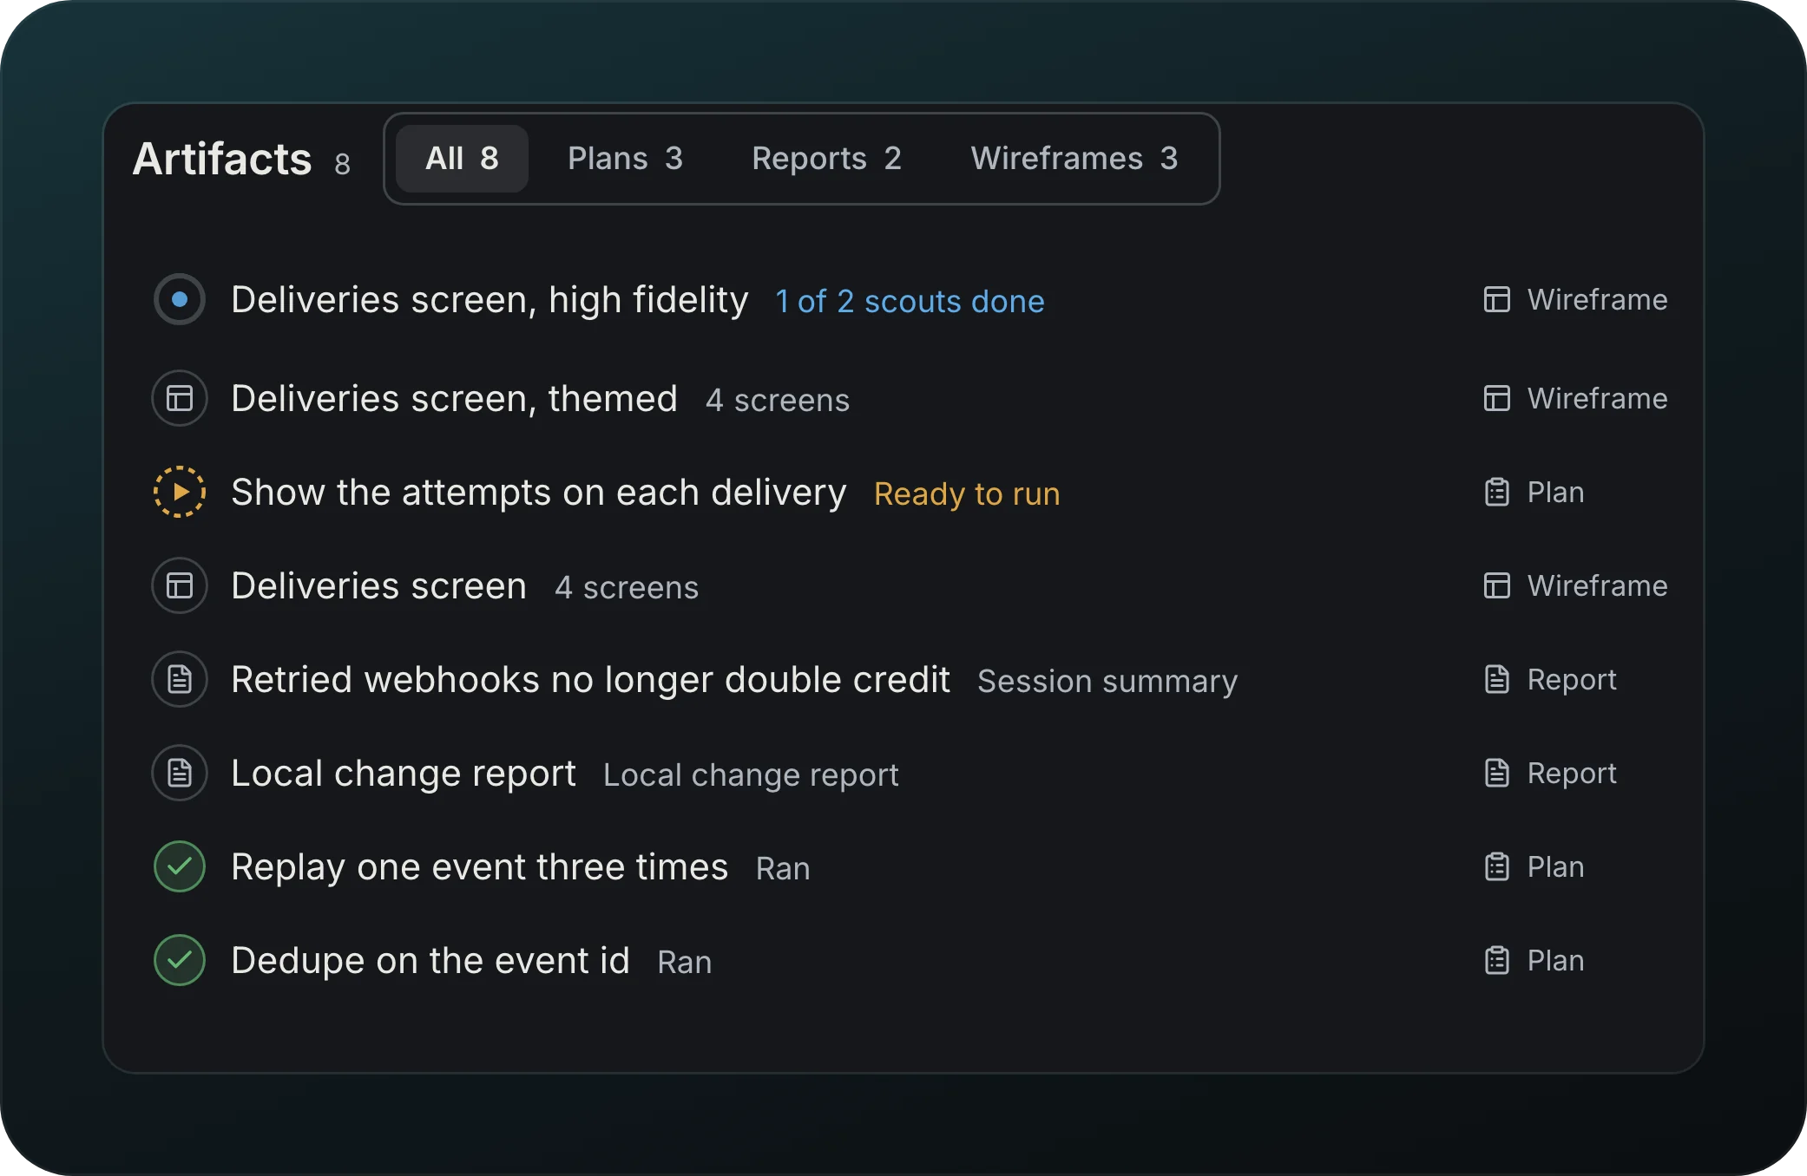Open Deliveries screen, themed artifact

[x=454, y=399]
